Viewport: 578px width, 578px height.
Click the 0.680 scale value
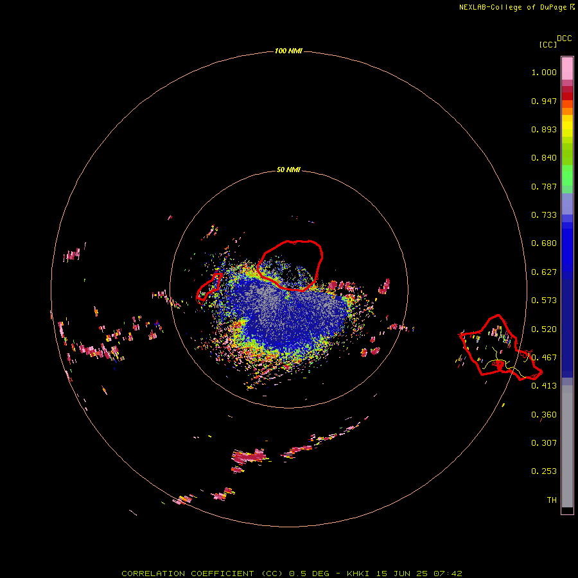point(544,243)
